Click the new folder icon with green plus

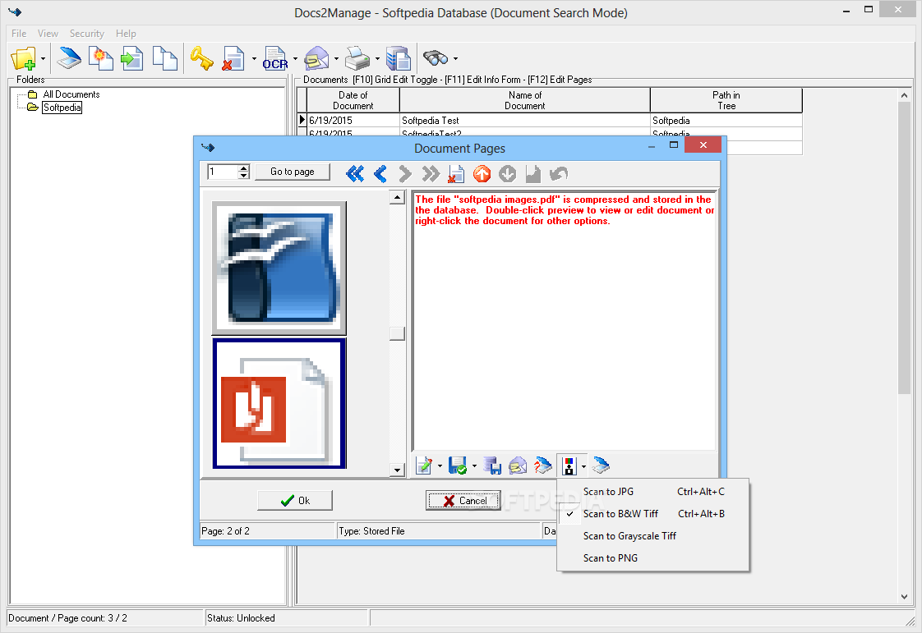[23, 59]
